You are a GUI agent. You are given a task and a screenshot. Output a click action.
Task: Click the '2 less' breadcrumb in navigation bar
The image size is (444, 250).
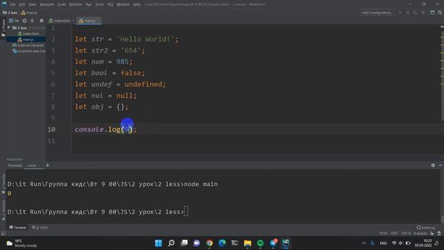(10, 12)
